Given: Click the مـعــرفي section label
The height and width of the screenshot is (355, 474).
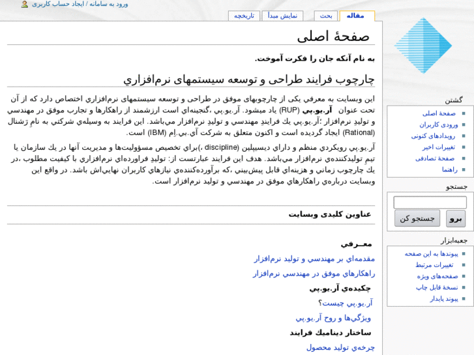Looking at the screenshot, I should tap(357, 244).
